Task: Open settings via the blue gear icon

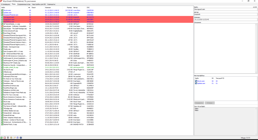Action: (x=18, y=138)
